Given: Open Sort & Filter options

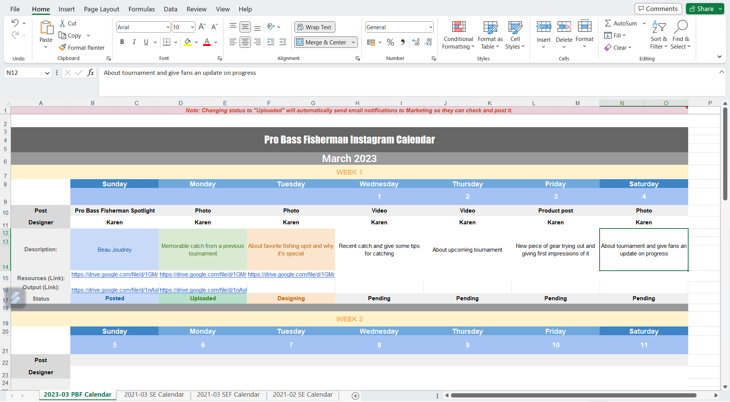Looking at the screenshot, I should click(x=659, y=35).
